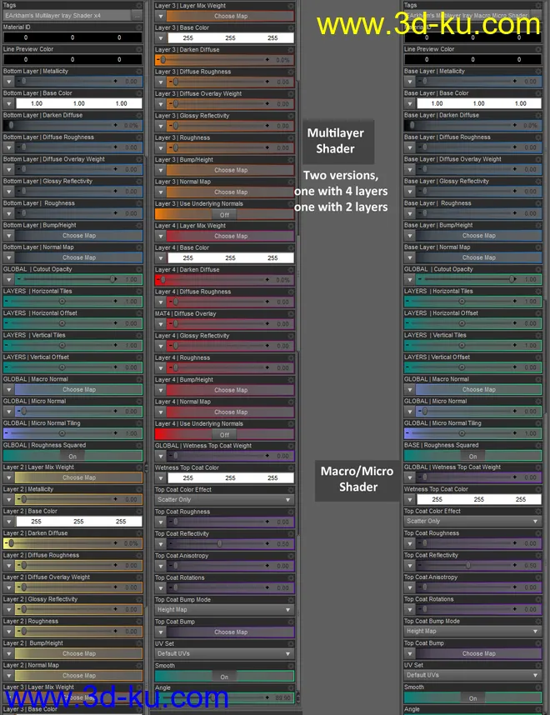Click plus icon on Layer 3 Roughness slider
Screen dimensions: 550x715
tap(267, 147)
